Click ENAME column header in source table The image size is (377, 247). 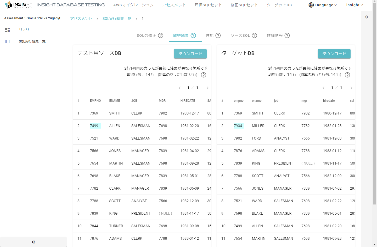[115, 101]
